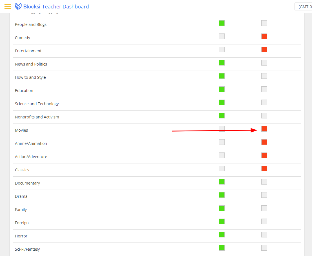The width and height of the screenshot is (312, 256).
Task: Check the gray box for Classics
Action: click(222, 169)
